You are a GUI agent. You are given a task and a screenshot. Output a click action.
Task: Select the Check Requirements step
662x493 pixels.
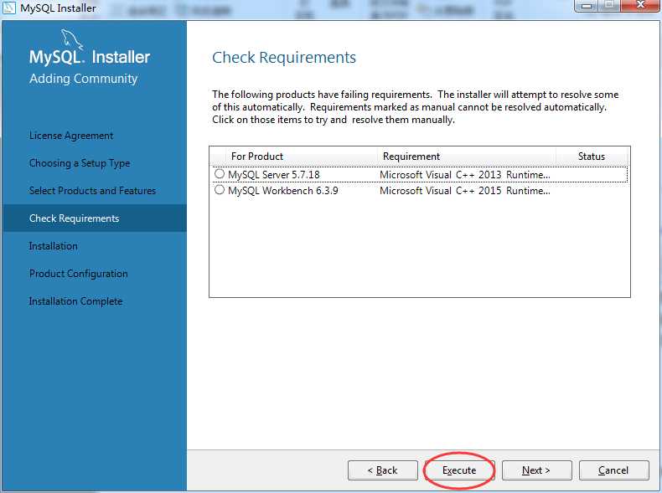(95, 218)
